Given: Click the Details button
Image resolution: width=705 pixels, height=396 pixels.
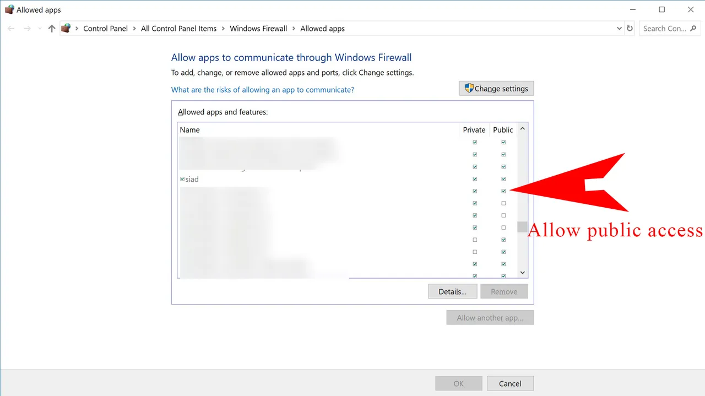Looking at the screenshot, I should coord(453,291).
